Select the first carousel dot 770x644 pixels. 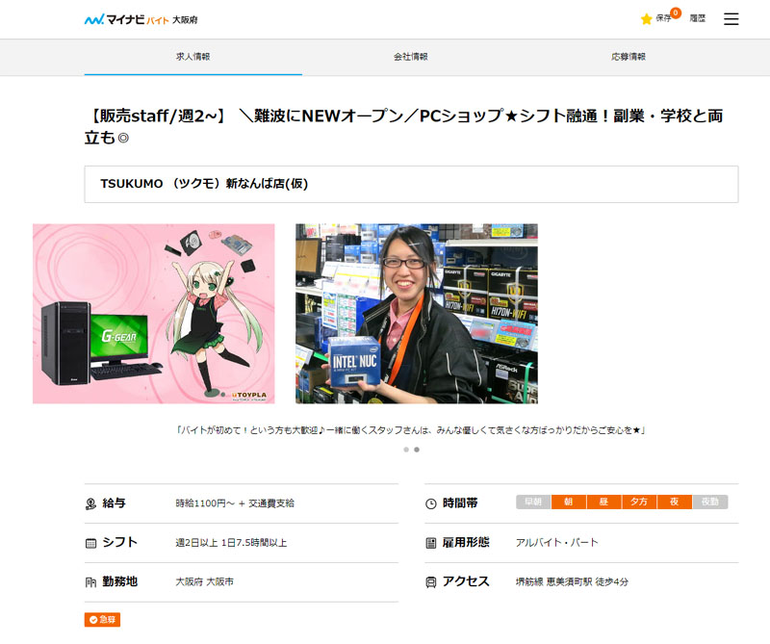pos(406,450)
